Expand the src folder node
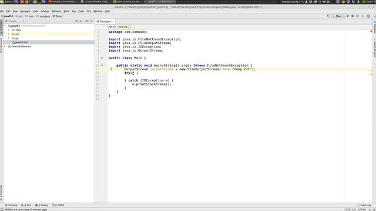The height and width of the screenshot is (211, 376). point(9,38)
